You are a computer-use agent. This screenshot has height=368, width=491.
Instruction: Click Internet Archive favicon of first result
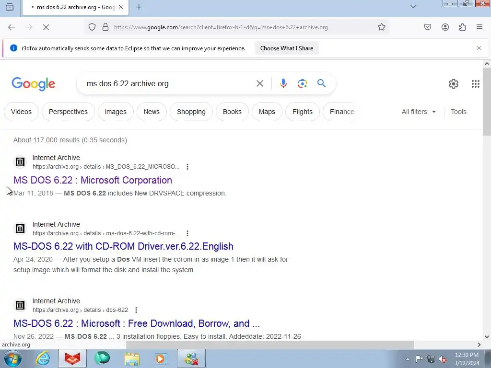point(20,162)
